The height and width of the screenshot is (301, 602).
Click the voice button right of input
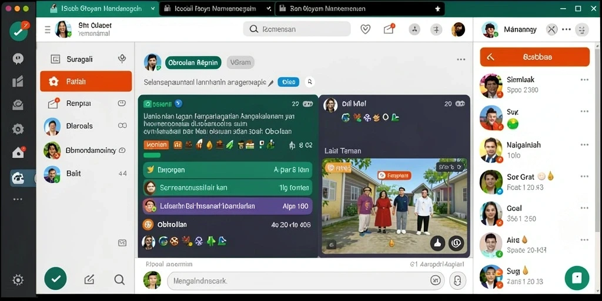(457, 280)
